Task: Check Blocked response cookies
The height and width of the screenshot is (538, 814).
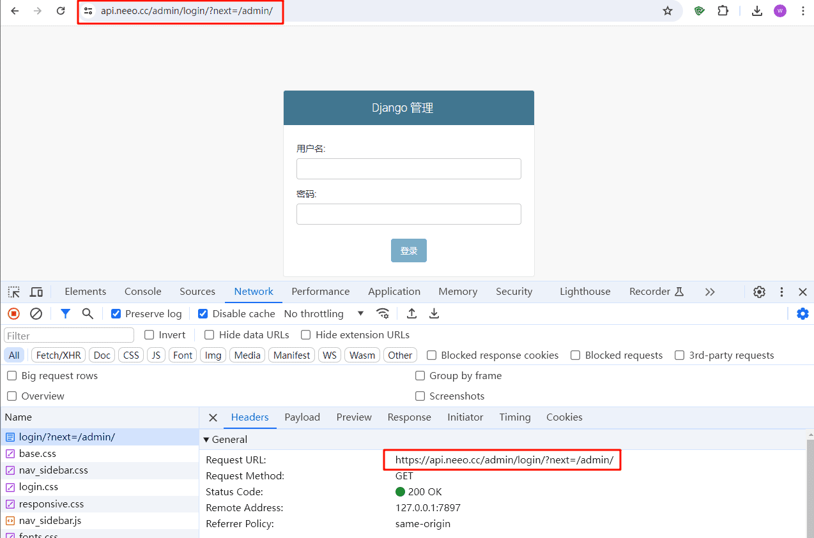Action: tap(432, 355)
